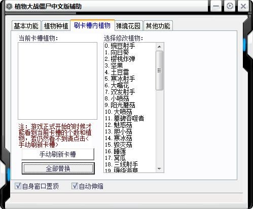Click the empty 当前卡槽植物 list box
This screenshot has height=209, width=253.
57,81
